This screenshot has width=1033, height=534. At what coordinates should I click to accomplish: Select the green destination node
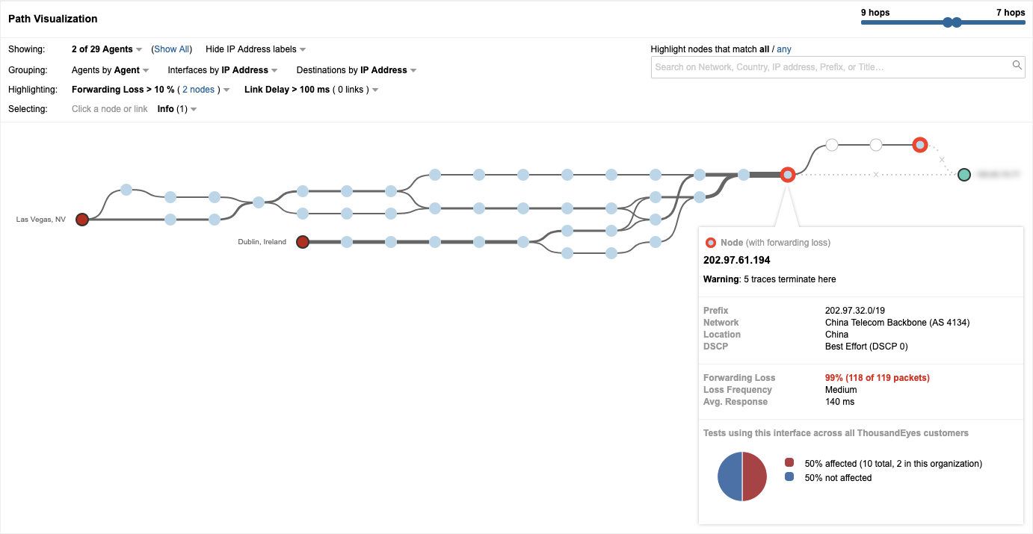tap(964, 175)
